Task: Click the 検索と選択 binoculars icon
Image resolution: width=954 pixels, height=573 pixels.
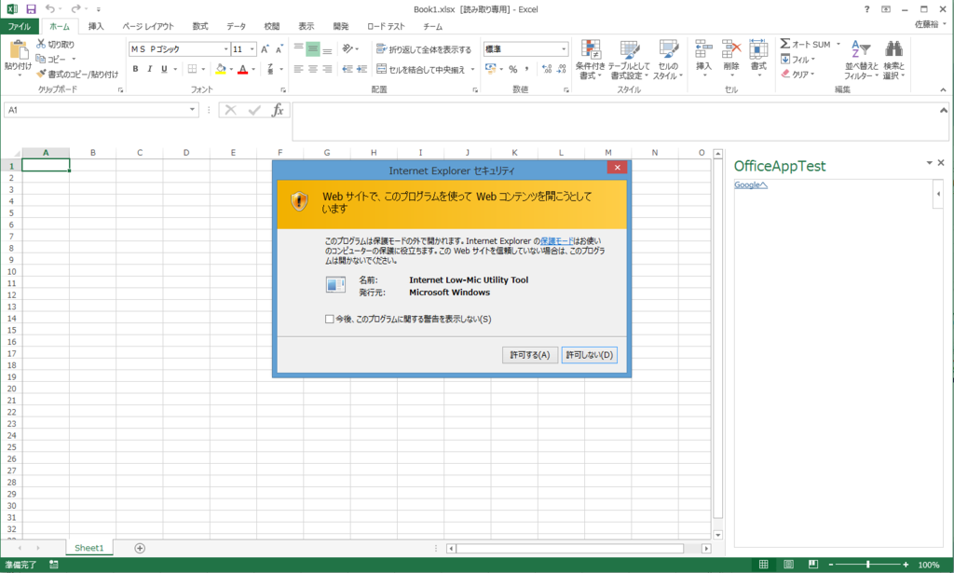Action: [893, 47]
